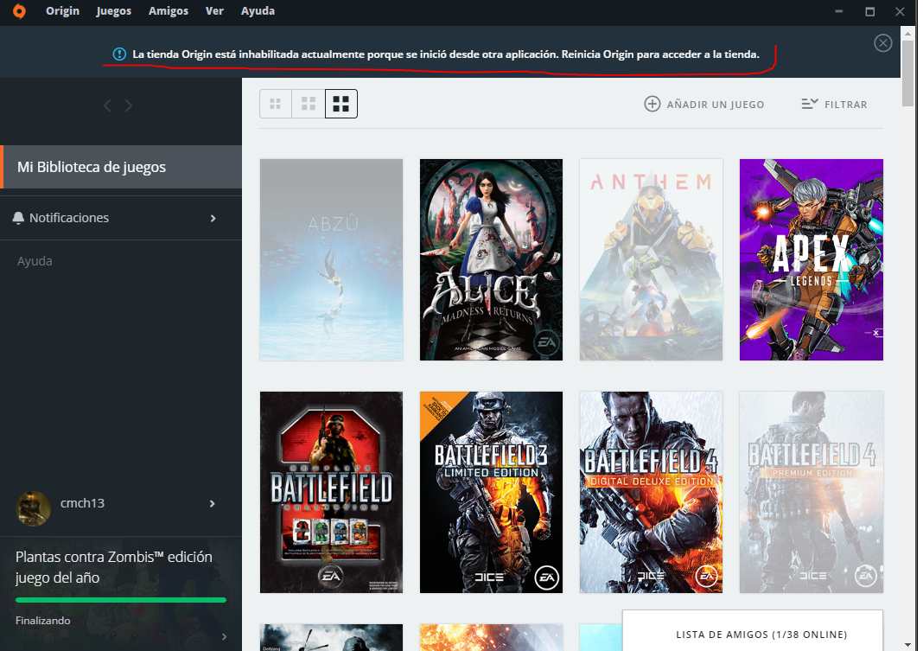Open the Juegos menu

(x=113, y=11)
